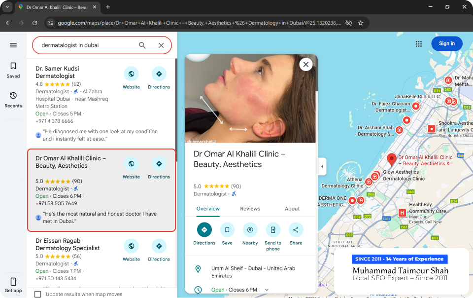Viewport: 473px width, 298px height.
Task: Open the Recents panel
Action: (x=13, y=99)
